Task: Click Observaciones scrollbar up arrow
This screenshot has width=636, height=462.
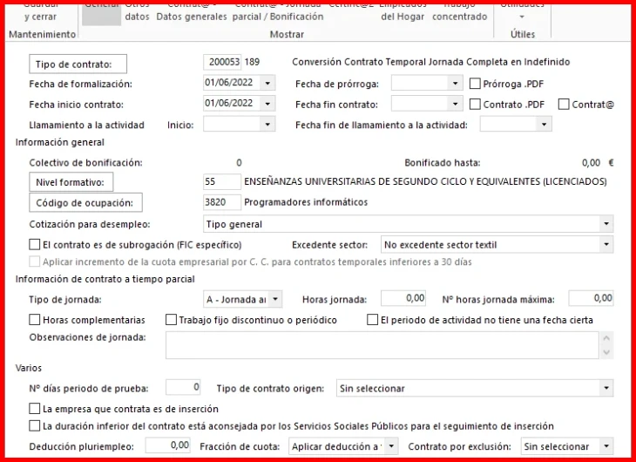Action: 606,338
